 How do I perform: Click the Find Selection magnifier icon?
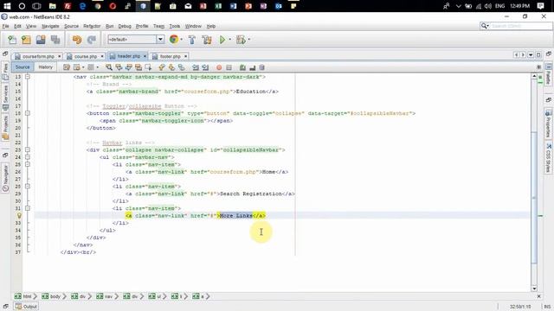click(109, 67)
